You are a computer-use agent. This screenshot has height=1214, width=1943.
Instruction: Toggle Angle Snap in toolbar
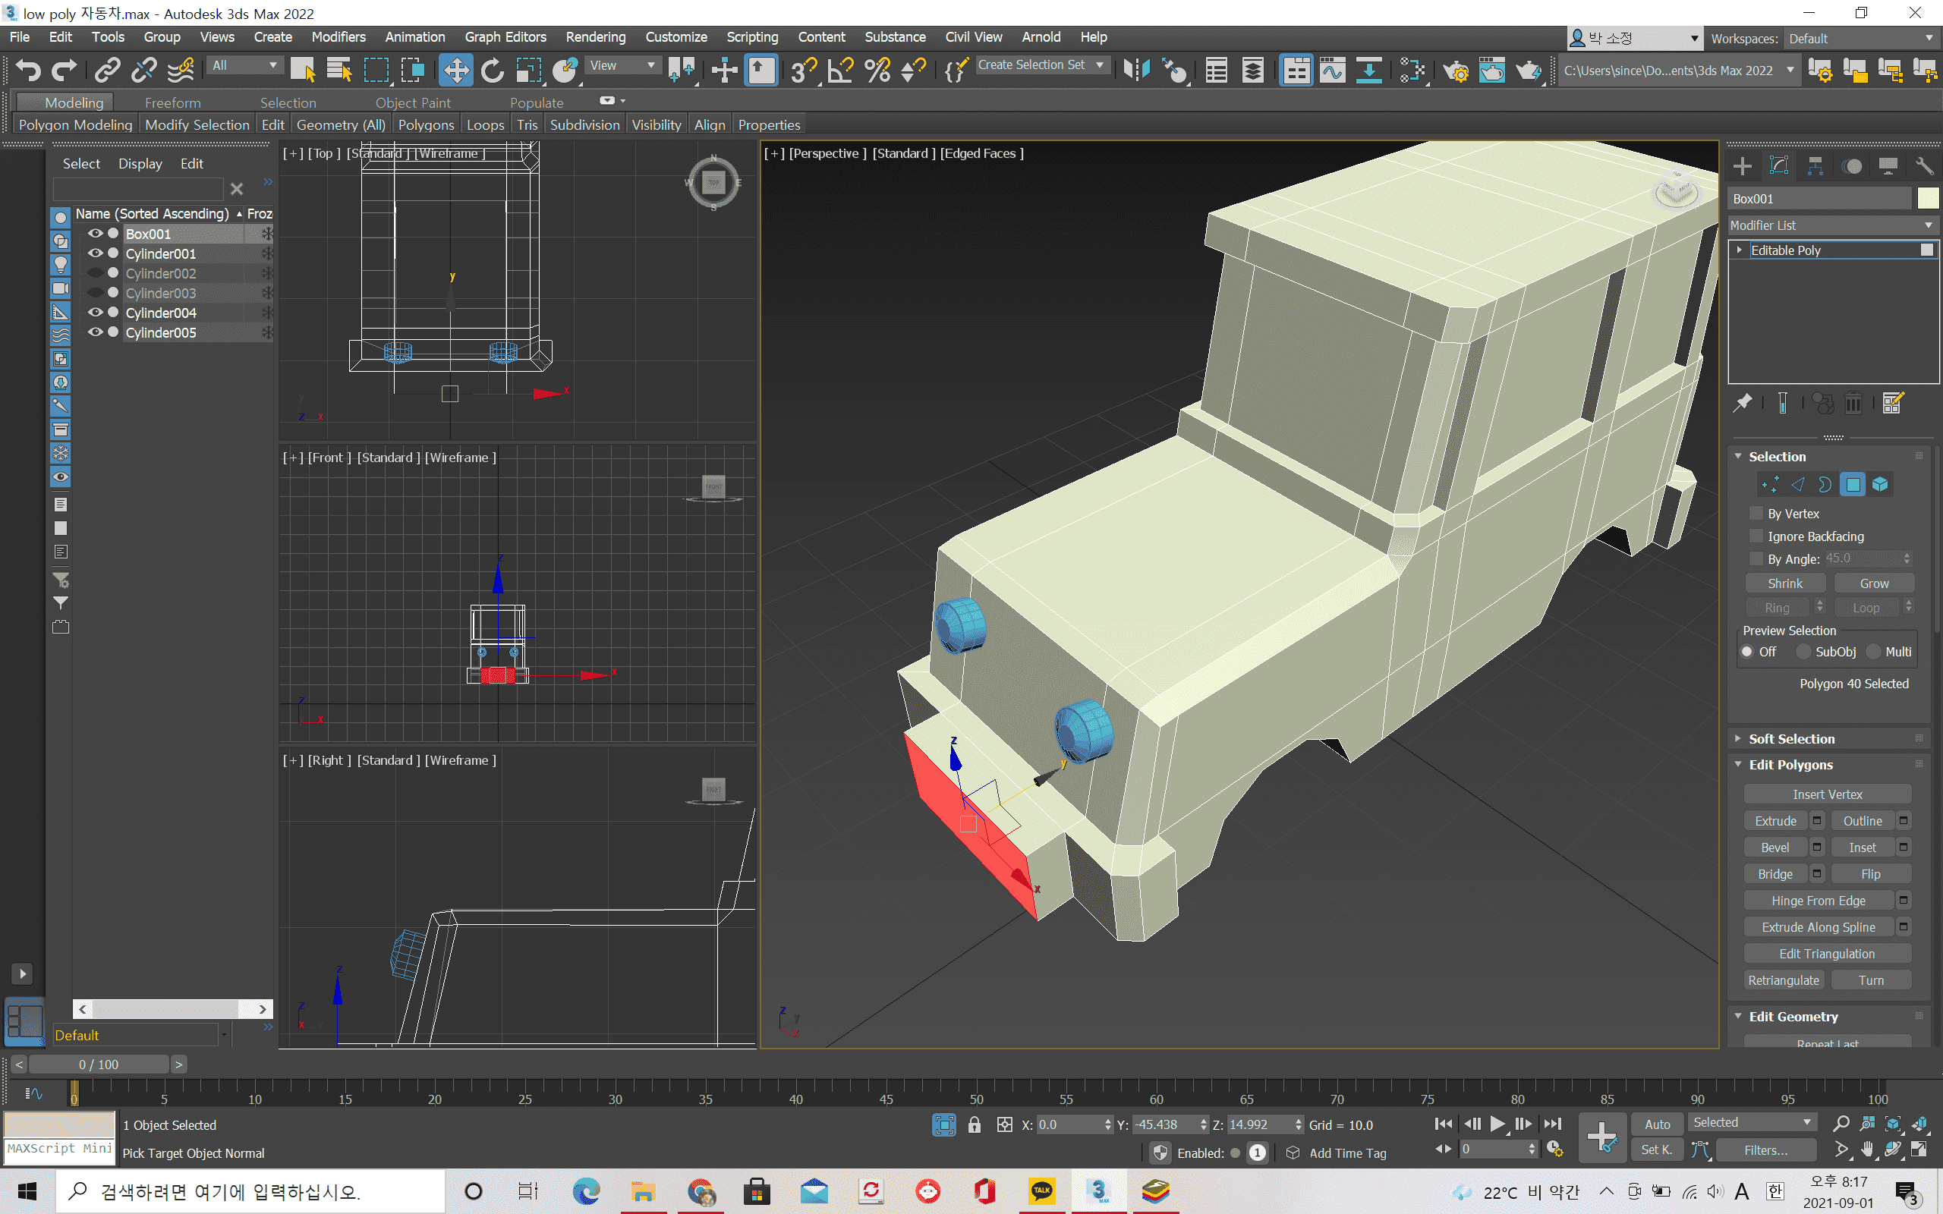(x=840, y=71)
